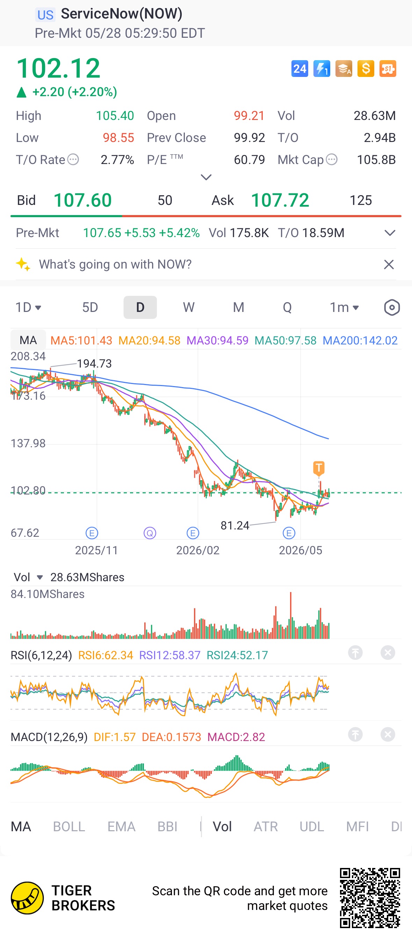The image size is (412, 940).
Task: Tap What's going on with NOW
Action: [115, 264]
